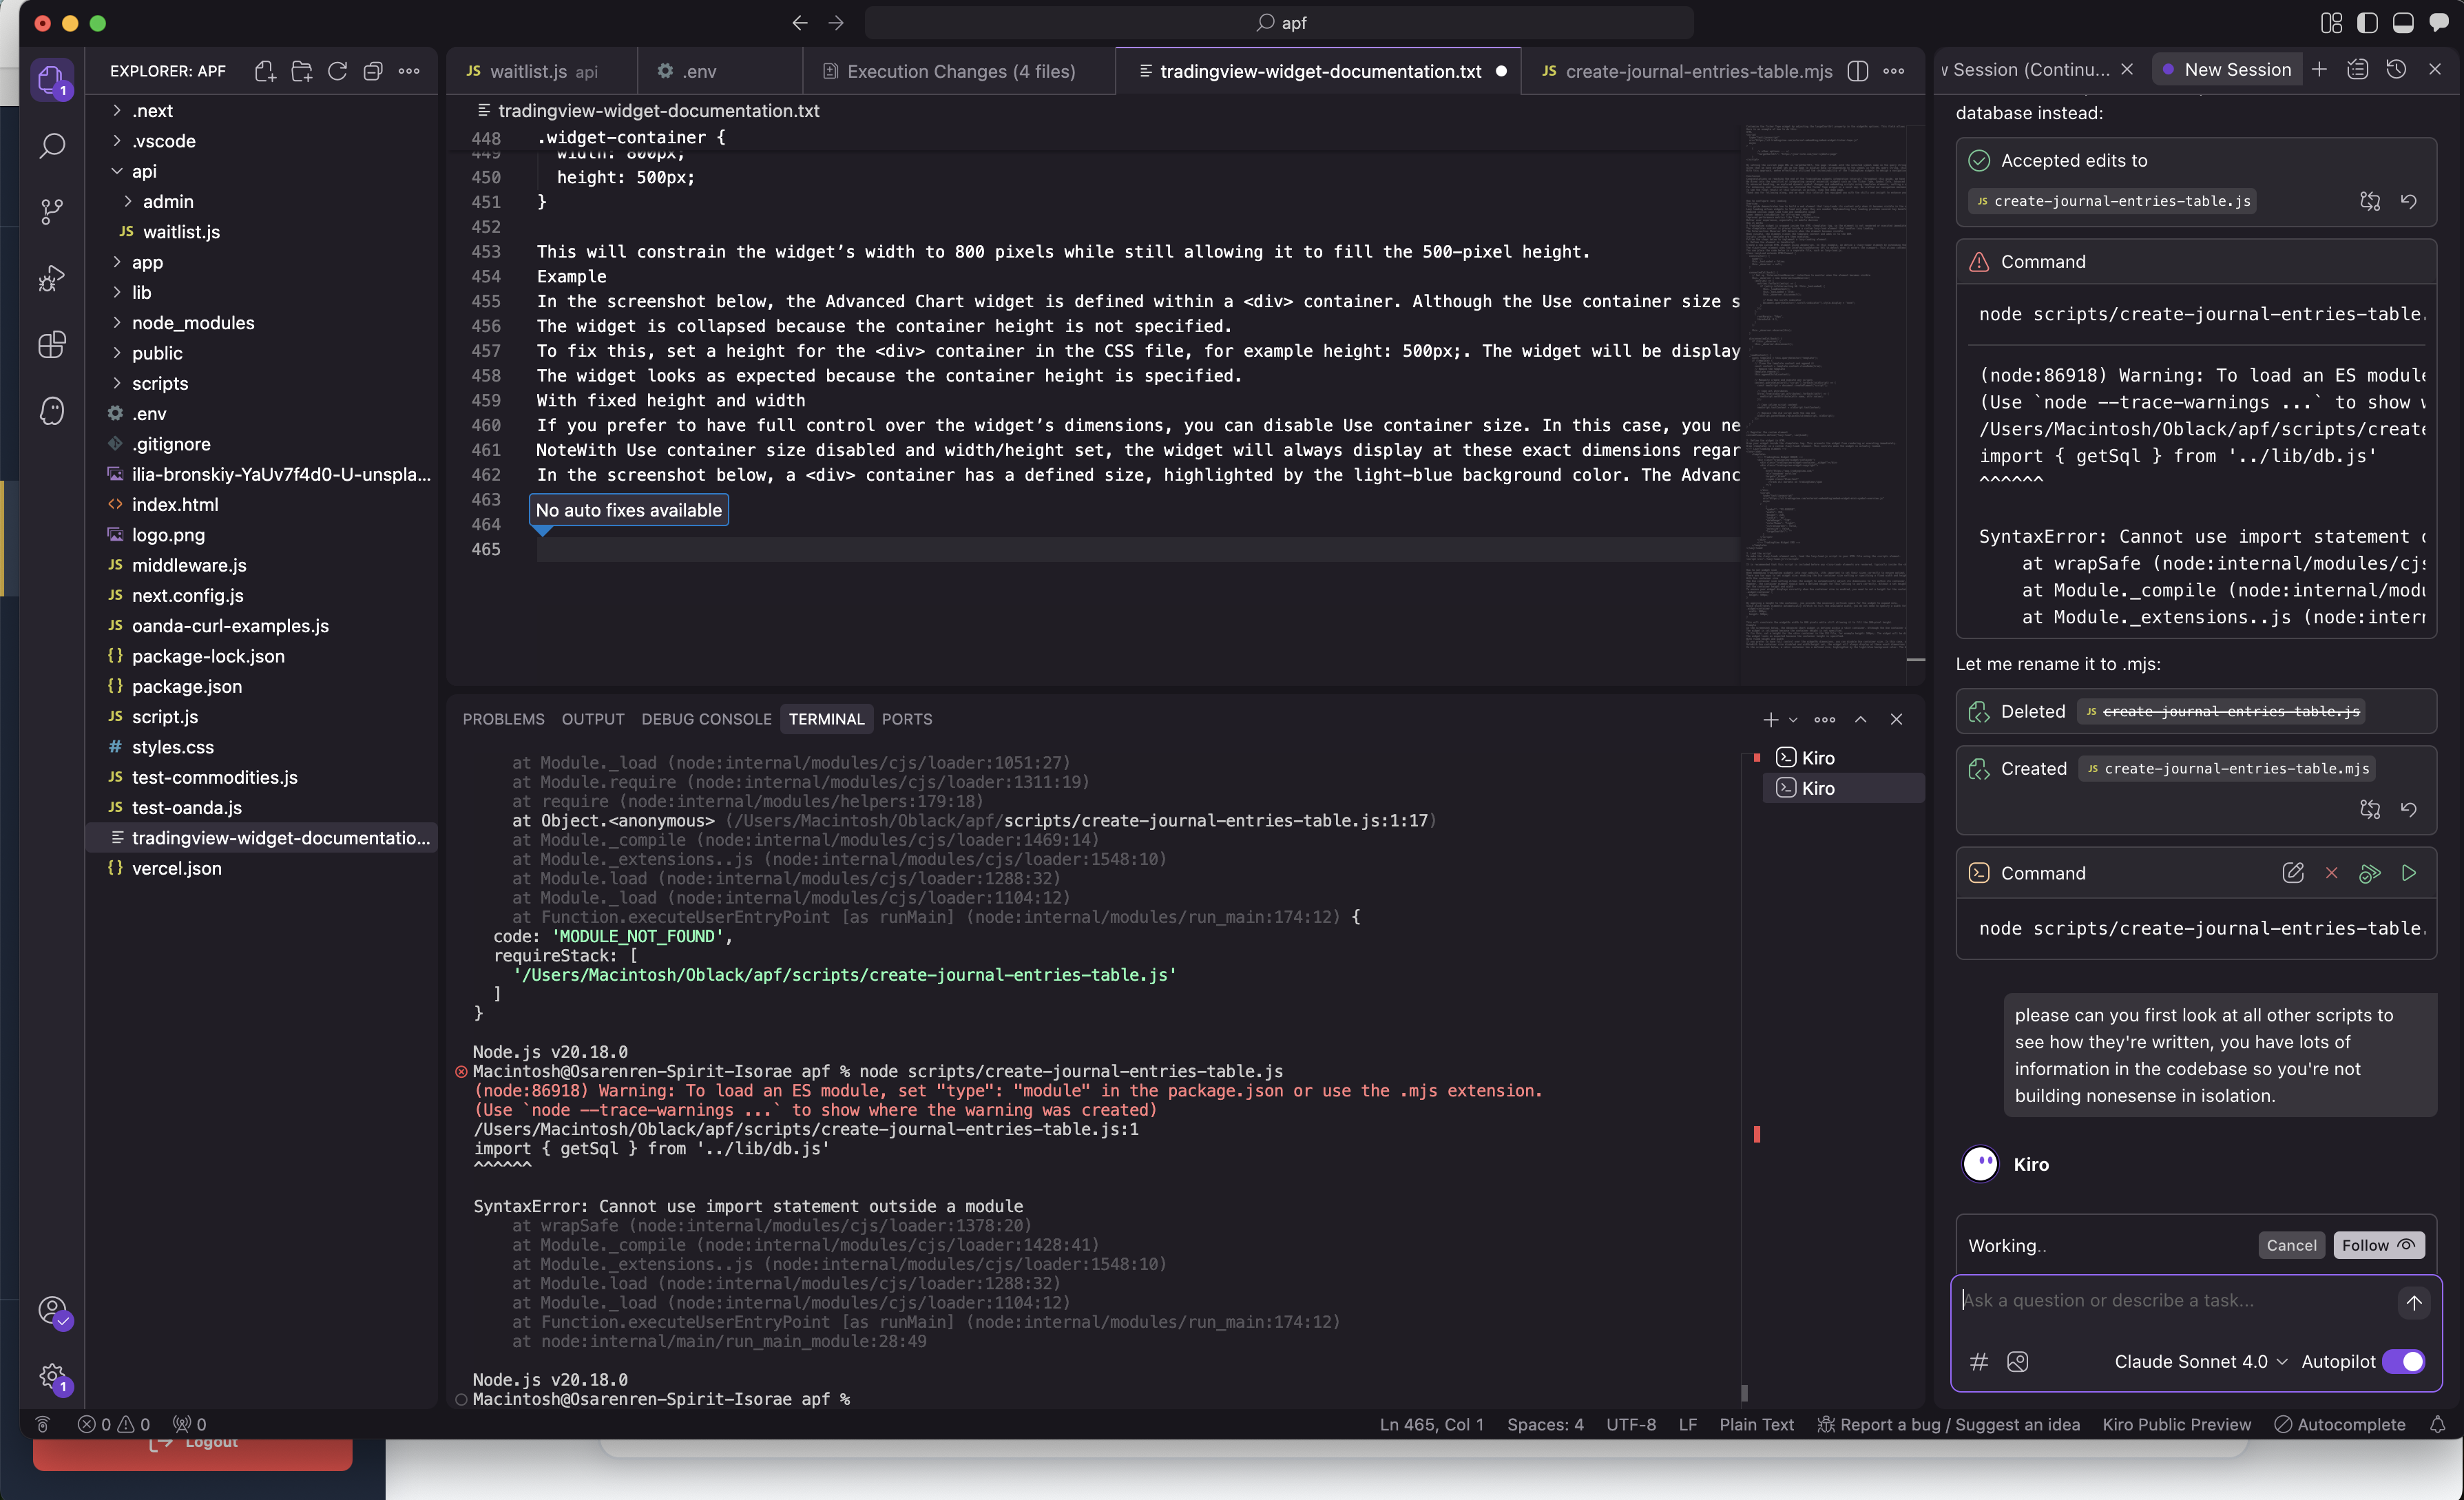Toggle the bottom panel layout icon
Viewport: 2464px width, 1500px height.
[x=2403, y=22]
